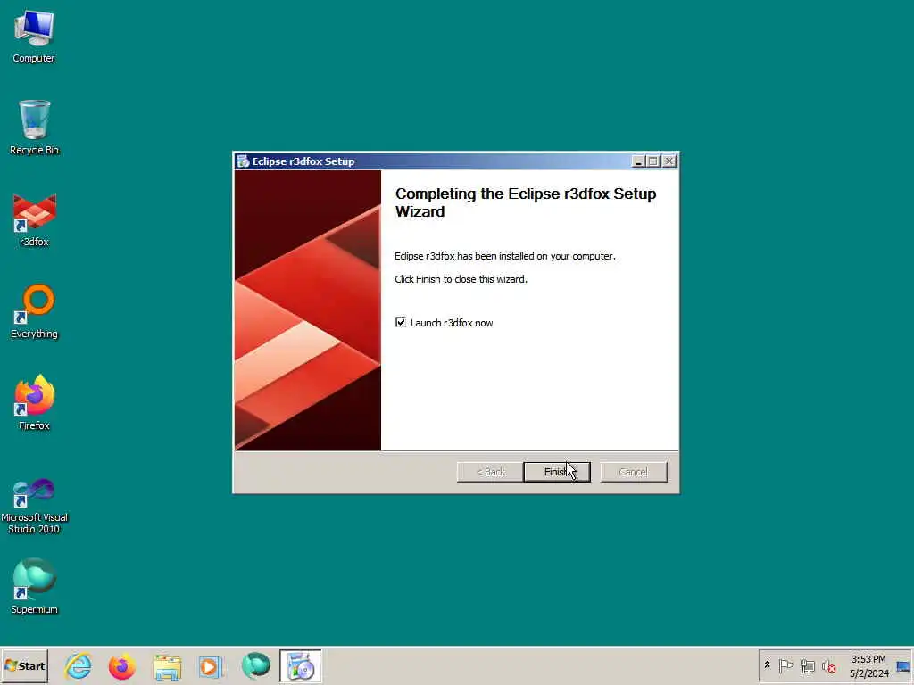Open the Action Center flag icon
The height and width of the screenshot is (685, 914).
[785, 665]
